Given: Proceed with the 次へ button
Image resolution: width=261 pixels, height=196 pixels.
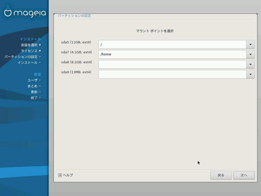Looking at the screenshot, I should click(244, 175).
